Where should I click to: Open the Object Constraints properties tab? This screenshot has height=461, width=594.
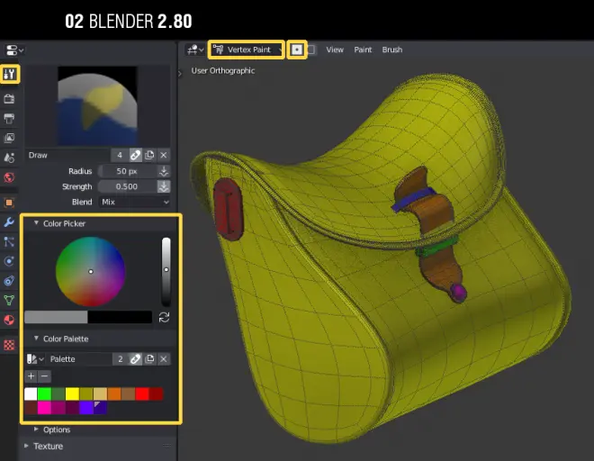(x=9, y=281)
